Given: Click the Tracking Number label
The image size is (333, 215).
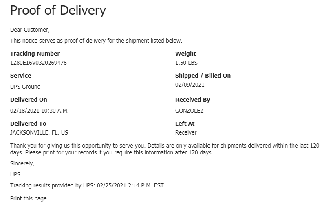Looking at the screenshot, I should point(35,54).
